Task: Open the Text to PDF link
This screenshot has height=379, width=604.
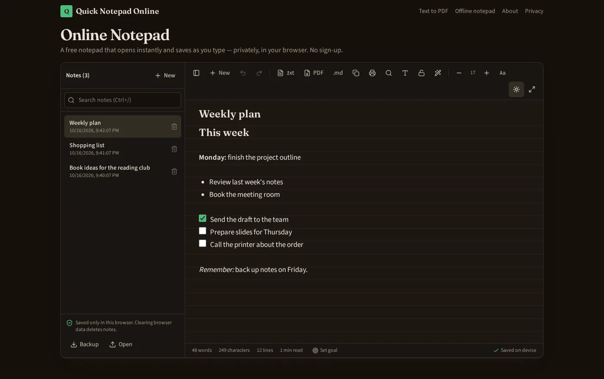Action: pyautogui.click(x=433, y=11)
